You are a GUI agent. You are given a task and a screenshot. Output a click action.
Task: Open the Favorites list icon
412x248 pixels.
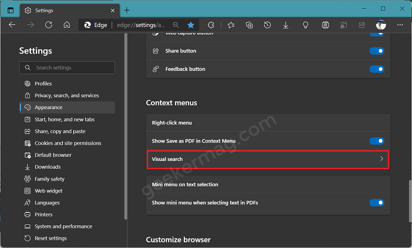click(231, 25)
